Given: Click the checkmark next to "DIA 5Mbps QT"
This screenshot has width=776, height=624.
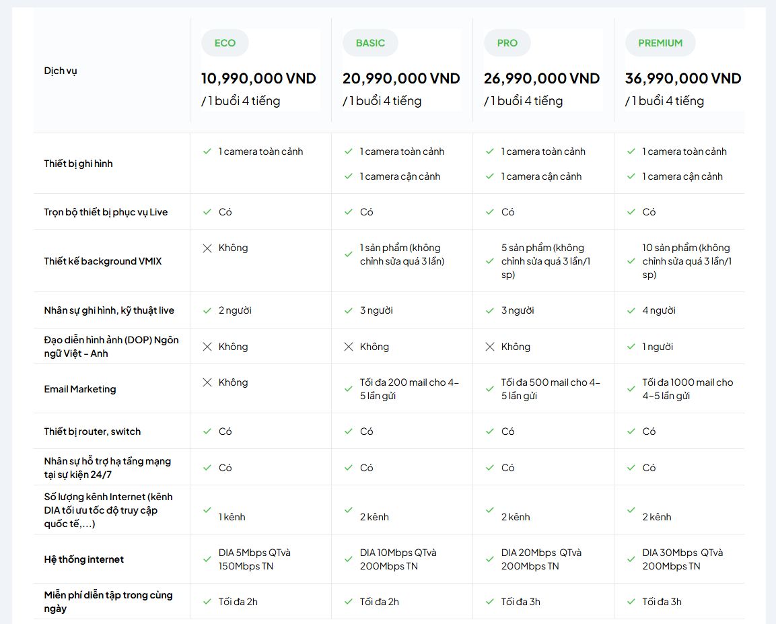Looking at the screenshot, I should pos(207,559).
